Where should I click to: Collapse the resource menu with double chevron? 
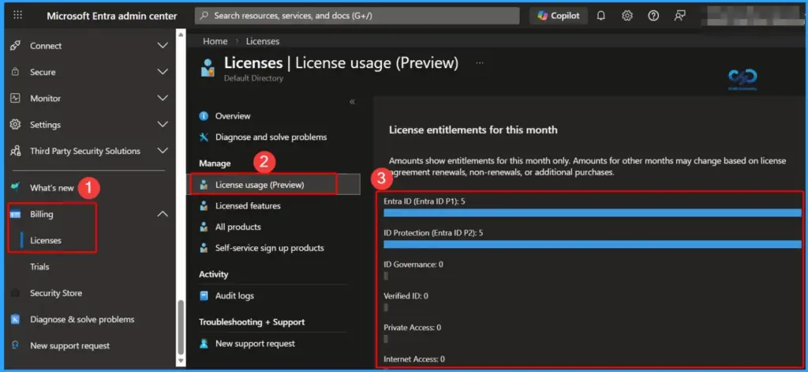coord(353,102)
